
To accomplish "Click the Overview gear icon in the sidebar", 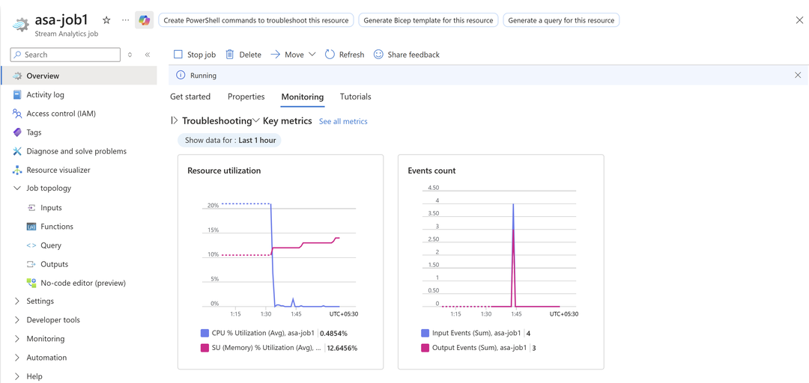I will click(x=17, y=76).
